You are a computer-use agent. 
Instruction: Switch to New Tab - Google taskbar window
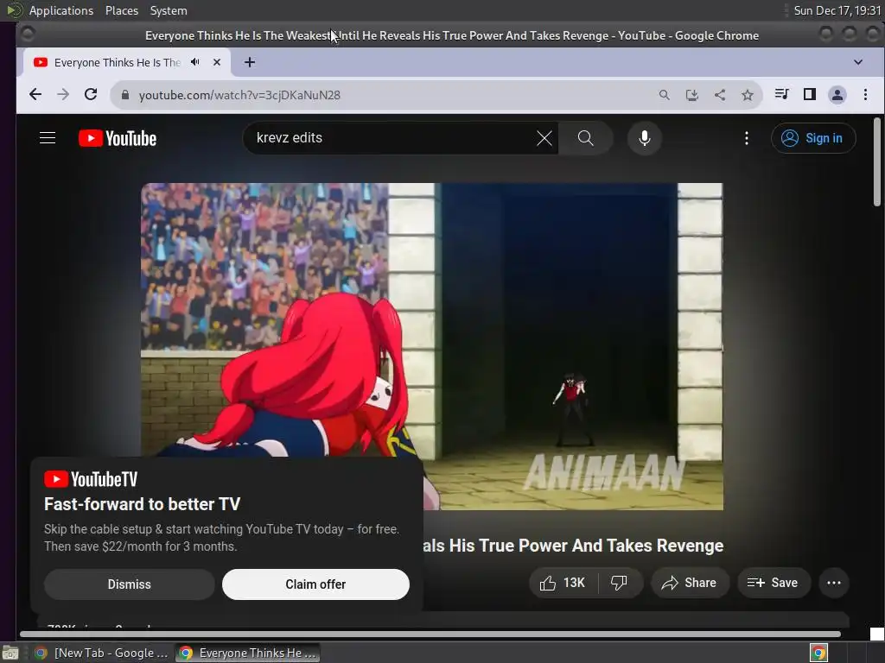[102, 653]
